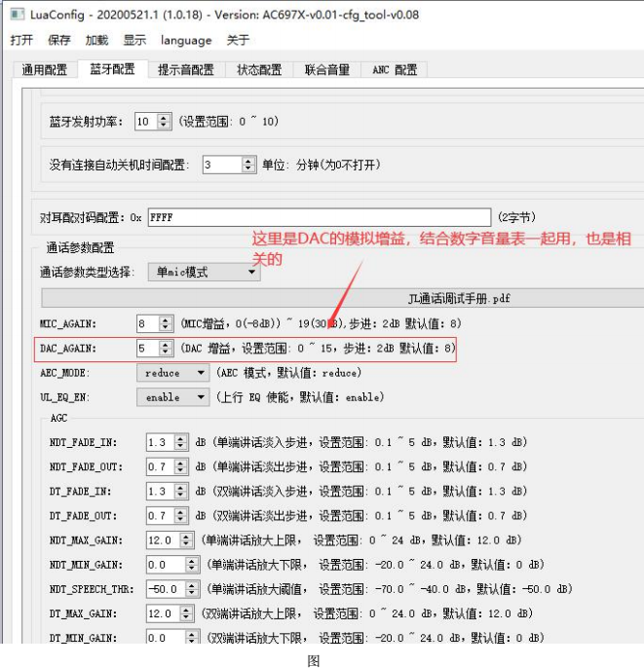Click the NDT_FADE_IN value field
Screen dimensions: 644x668
(160, 442)
